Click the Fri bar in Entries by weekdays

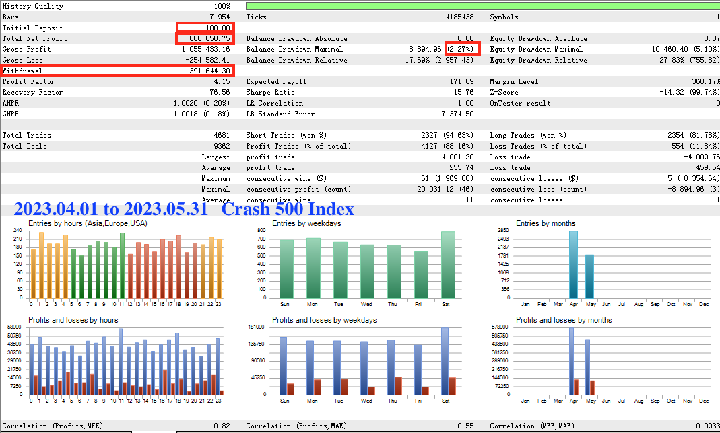tap(421, 275)
